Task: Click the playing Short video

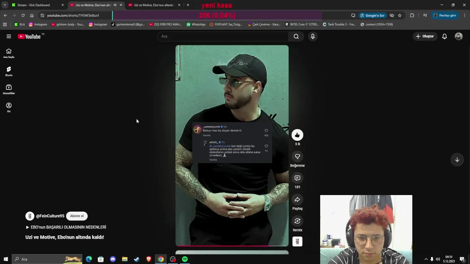Action: click(x=232, y=146)
